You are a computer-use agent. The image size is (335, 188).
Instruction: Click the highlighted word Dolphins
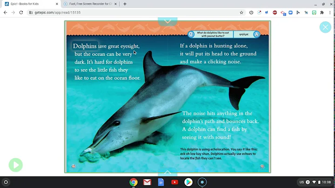coord(85,46)
